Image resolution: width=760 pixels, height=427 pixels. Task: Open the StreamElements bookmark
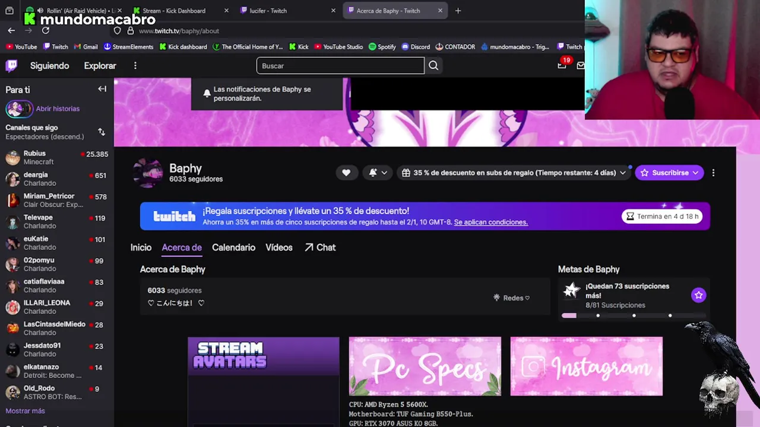128,47
